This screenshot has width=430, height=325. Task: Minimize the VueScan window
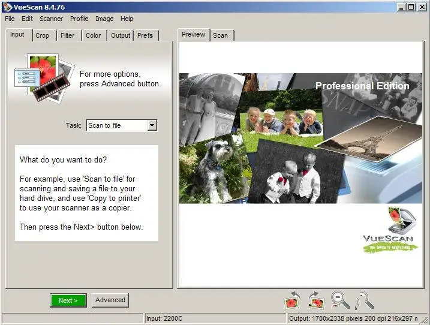point(401,7)
